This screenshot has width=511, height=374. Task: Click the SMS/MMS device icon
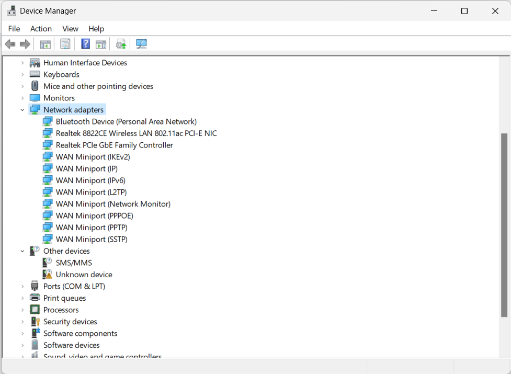pyautogui.click(x=48, y=263)
